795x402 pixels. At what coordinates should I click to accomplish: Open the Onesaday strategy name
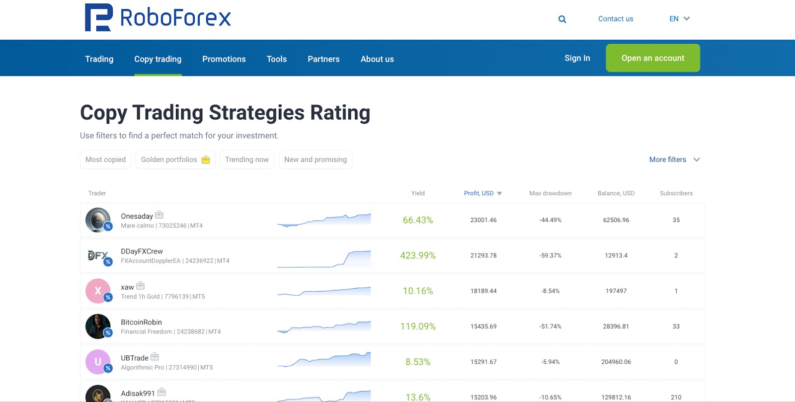point(137,216)
